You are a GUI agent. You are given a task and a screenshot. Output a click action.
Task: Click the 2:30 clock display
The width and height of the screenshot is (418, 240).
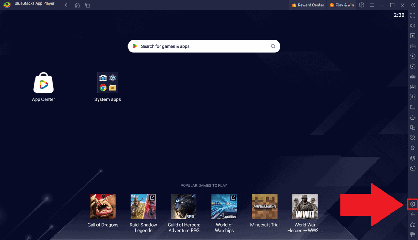click(x=399, y=15)
